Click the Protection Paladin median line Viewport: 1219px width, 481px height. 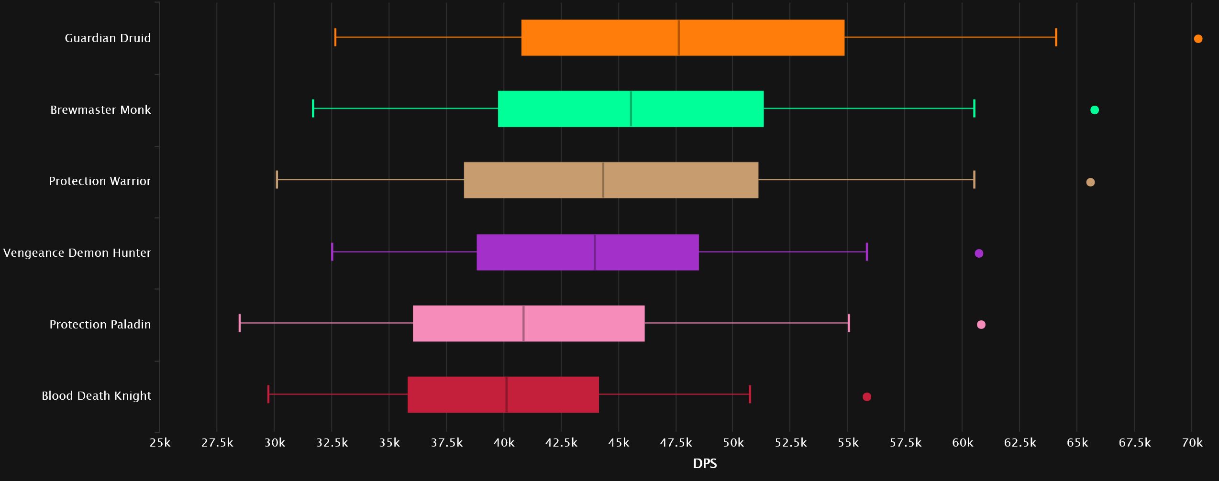pos(523,324)
